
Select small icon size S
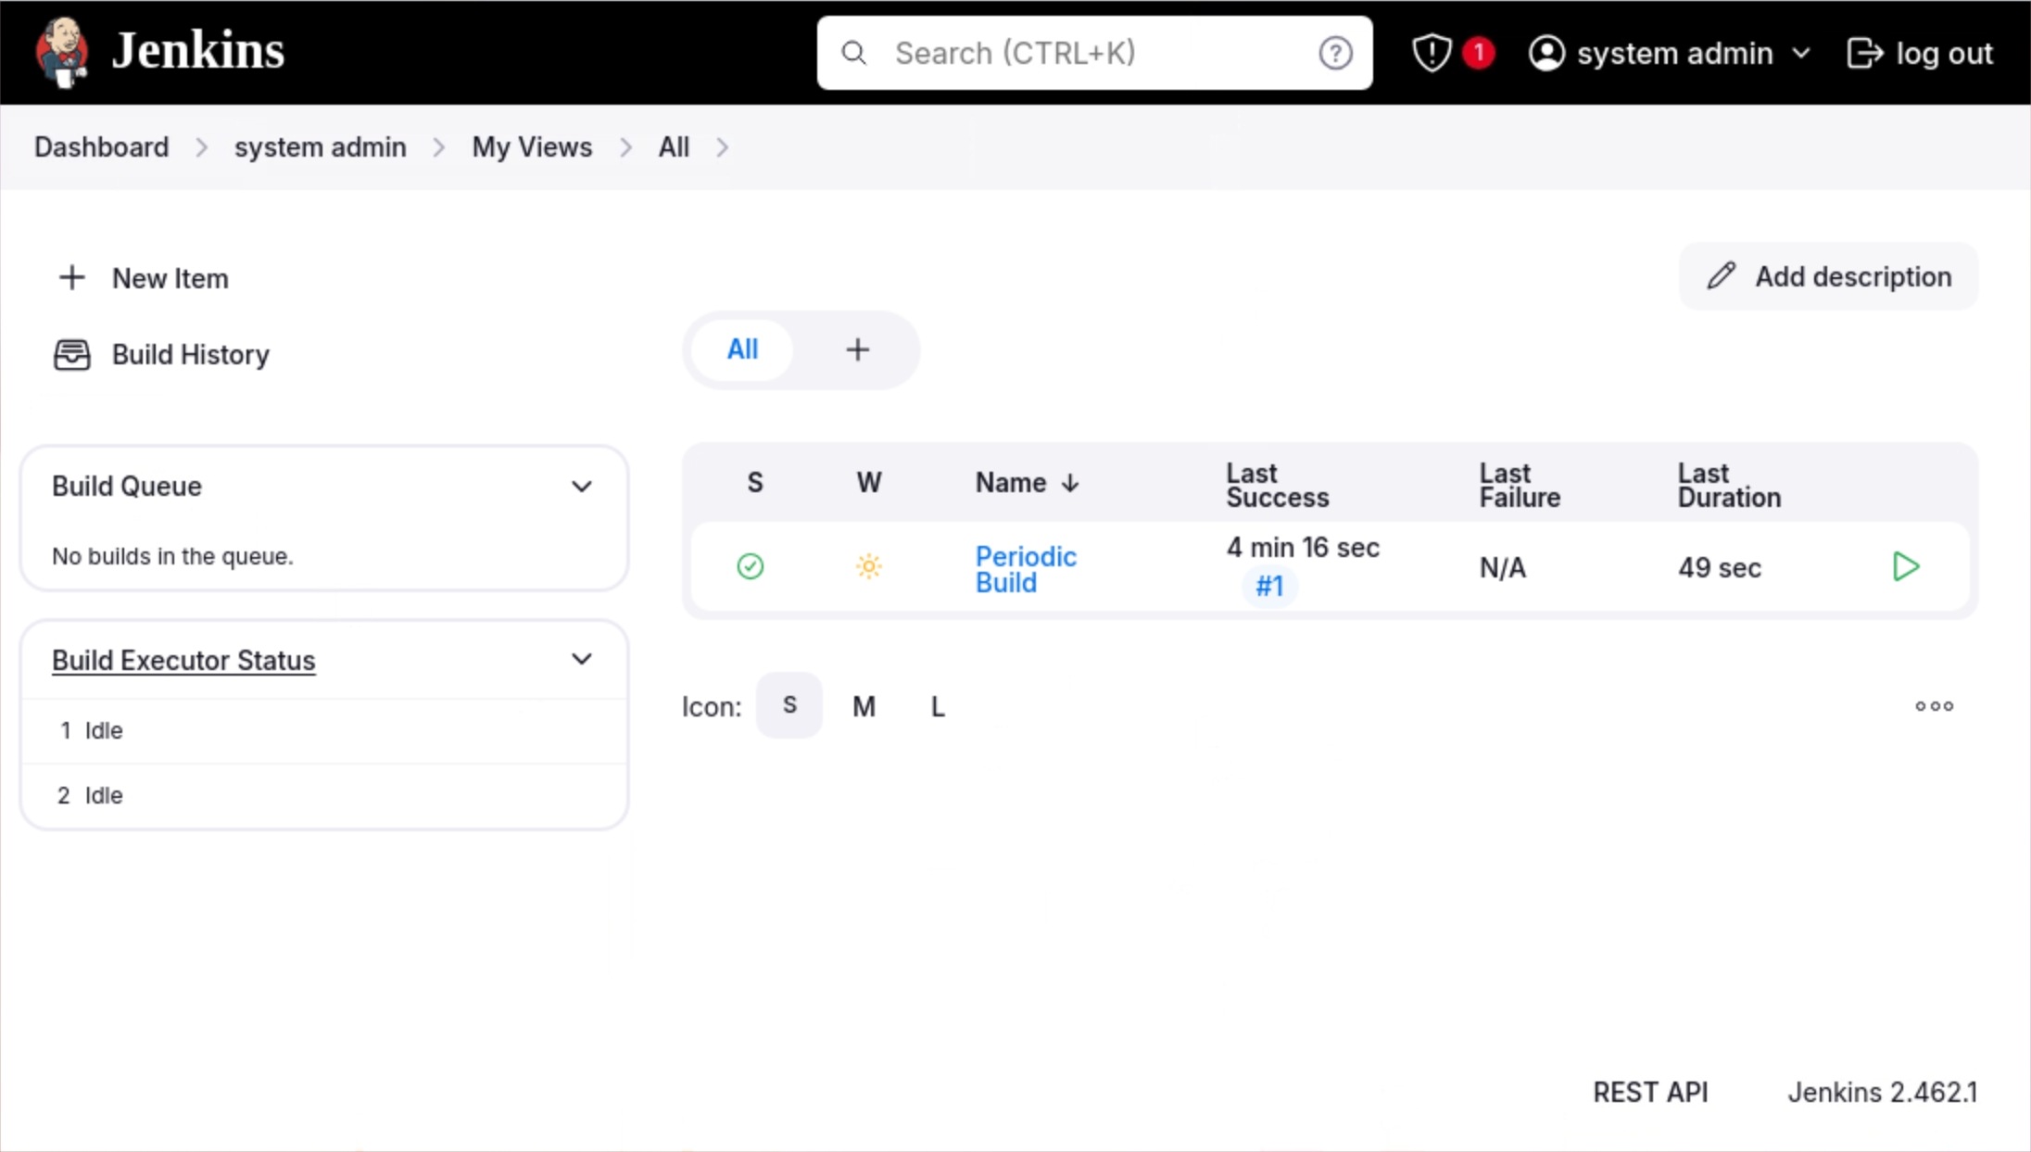[789, 705]
